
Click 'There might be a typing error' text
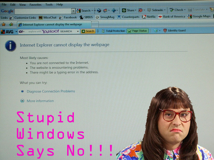(x=64, y=72)
